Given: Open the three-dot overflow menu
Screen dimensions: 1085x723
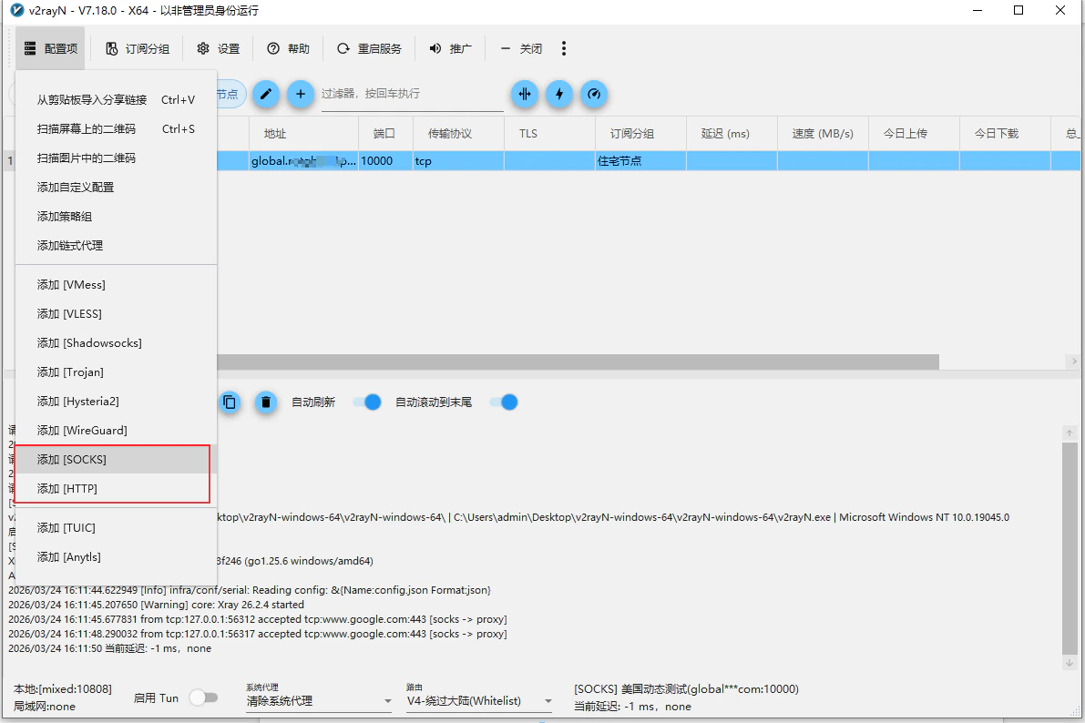Looking at the screenshot, I should tap(564, 48).
